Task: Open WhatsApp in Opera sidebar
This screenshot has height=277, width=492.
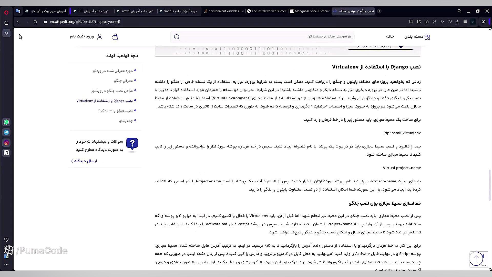Action: click(6, 122)
